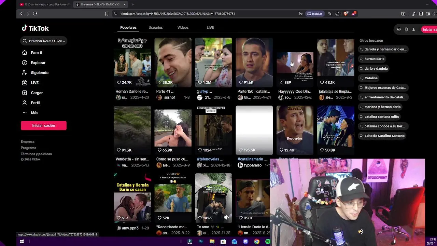Reload the browser page
Screen dimensions: 437x246
(35, 14)
